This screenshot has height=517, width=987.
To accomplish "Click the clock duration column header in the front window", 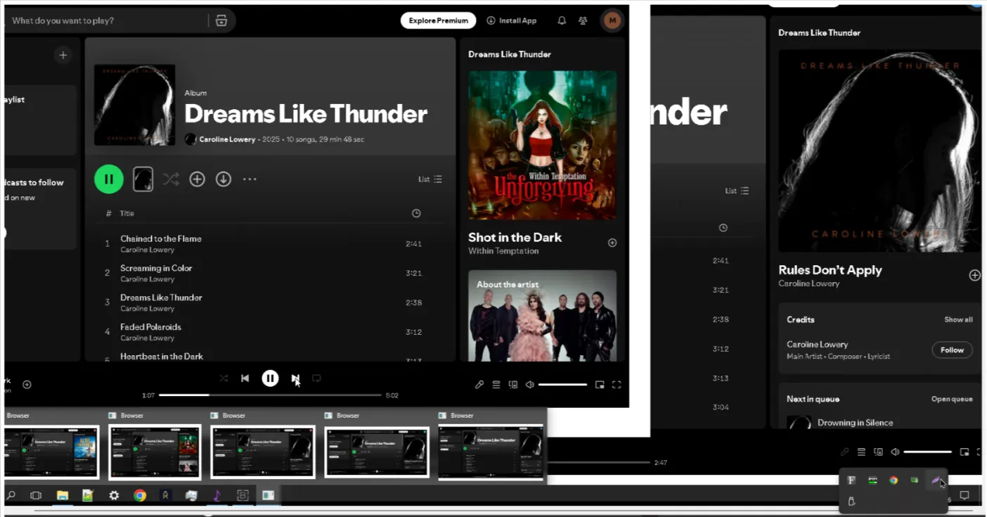I will (416, 213).
